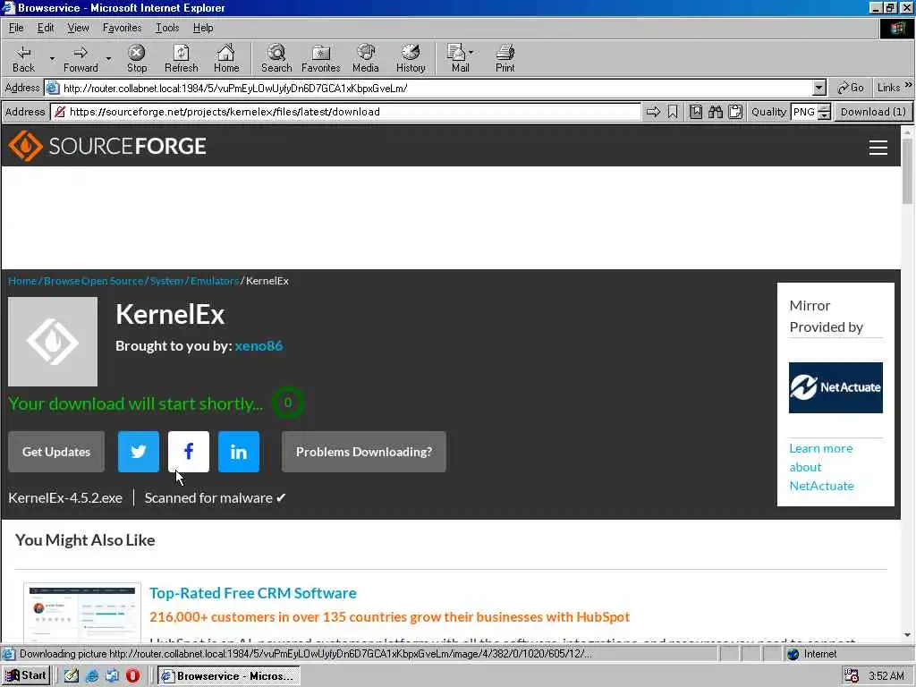Open the Browservice clipboard icon
Viewport: 916px width, 687px height.
[735, 112]
